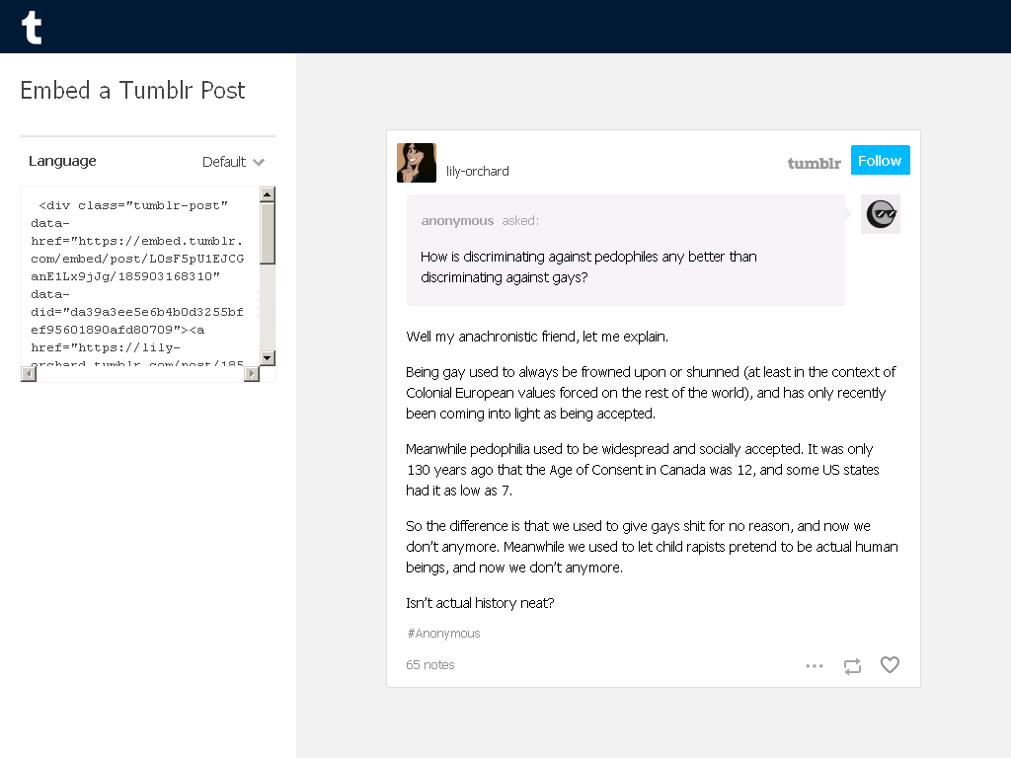Open the three-dot more options menu
Viewport: 1011px width, 758px height.
pos(815,666)
